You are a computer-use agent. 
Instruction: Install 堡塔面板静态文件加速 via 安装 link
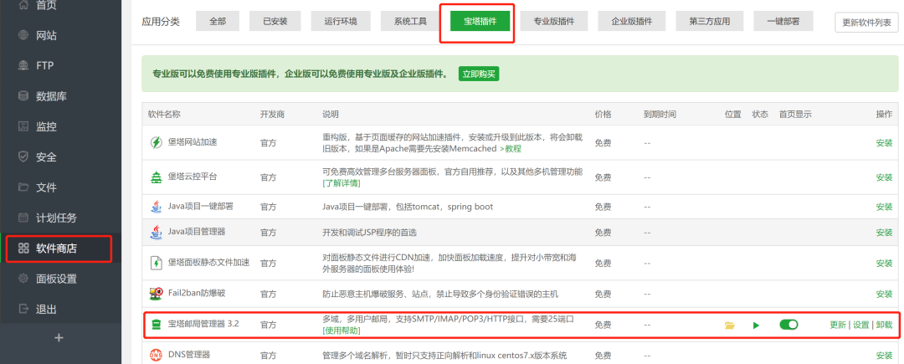tap(884, 264)
